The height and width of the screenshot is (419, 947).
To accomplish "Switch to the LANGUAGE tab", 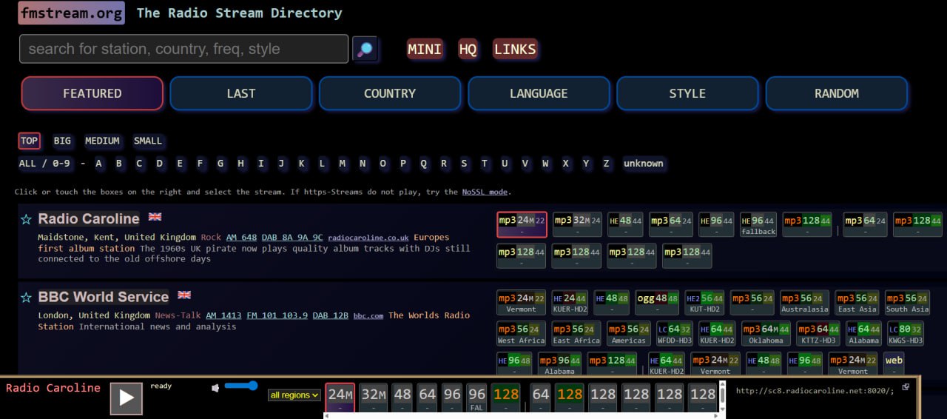I will click(x=539, y=93).
